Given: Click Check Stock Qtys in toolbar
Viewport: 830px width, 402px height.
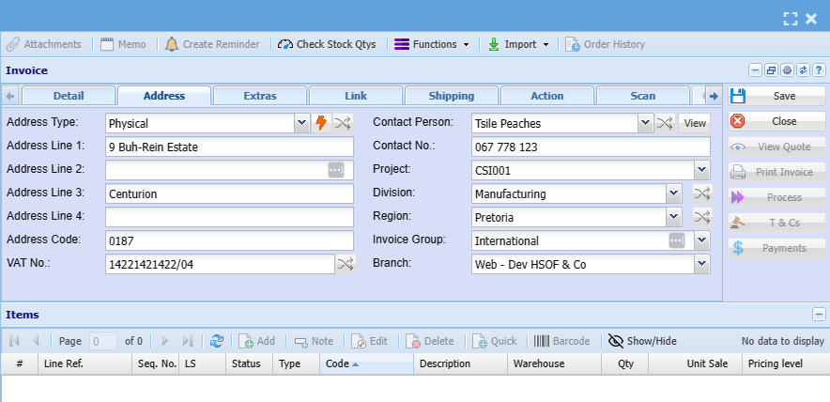Looking at the screenshot, I should (327, 44).
